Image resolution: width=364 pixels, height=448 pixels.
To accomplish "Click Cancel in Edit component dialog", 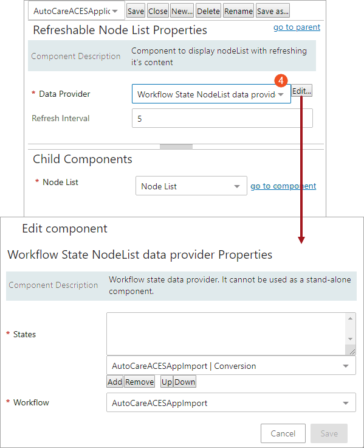I will [x=283, y=433].
